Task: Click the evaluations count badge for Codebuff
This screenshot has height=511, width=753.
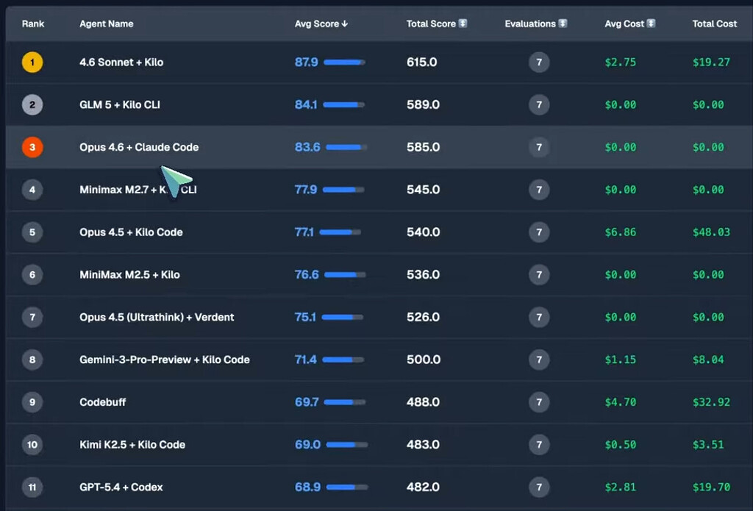Action: point(539,402)
